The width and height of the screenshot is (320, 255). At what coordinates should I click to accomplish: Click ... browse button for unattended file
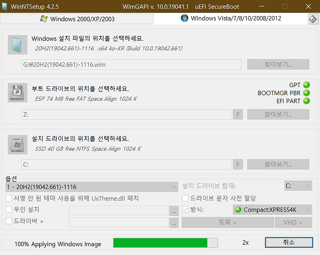[x=174, y=210]
